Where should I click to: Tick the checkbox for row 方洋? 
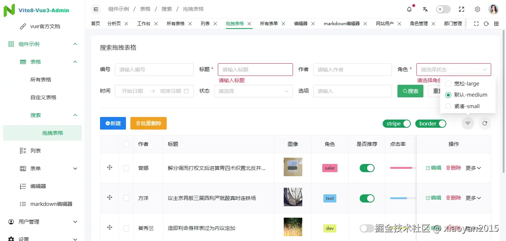pos(126,198)
